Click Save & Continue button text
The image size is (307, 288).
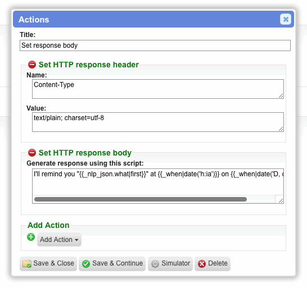(118, 263)
